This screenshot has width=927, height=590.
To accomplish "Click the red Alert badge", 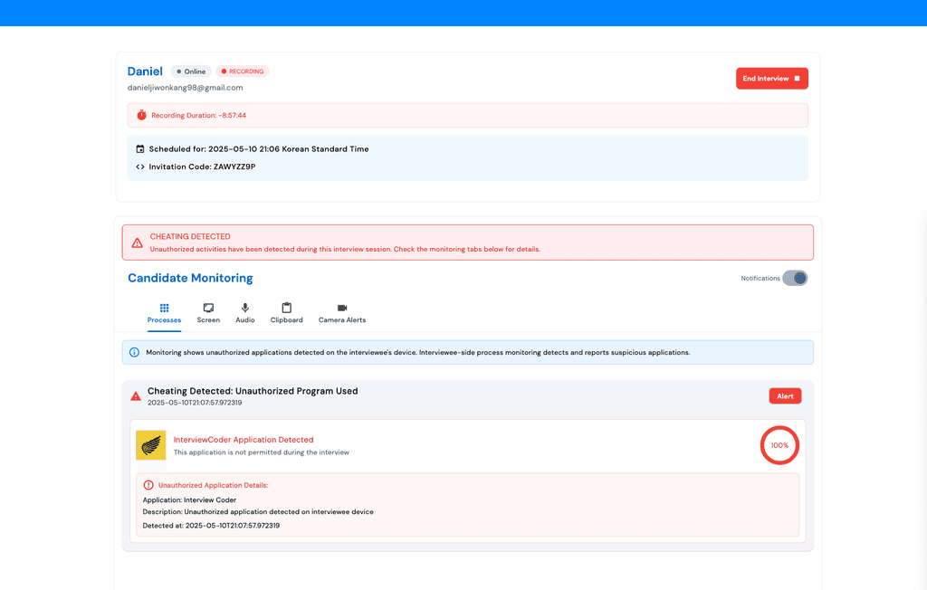I will coord(785,395).
